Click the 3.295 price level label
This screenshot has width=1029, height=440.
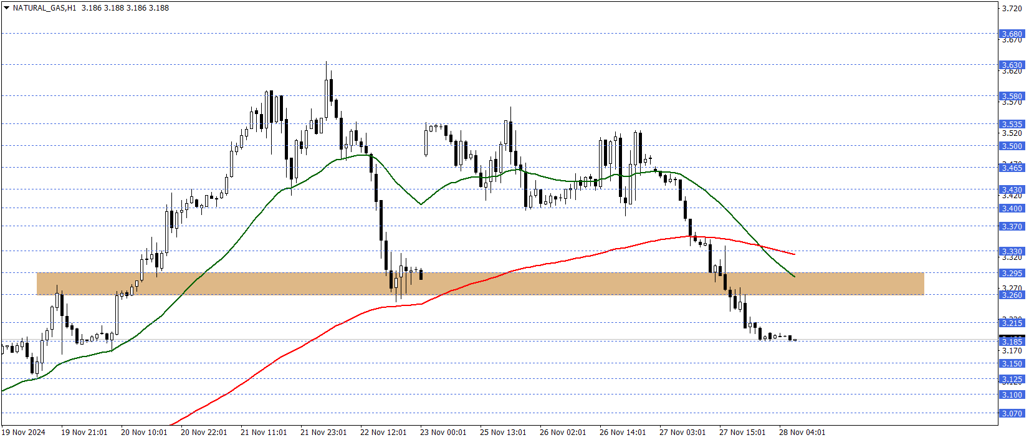click(x=1012, y=273)
